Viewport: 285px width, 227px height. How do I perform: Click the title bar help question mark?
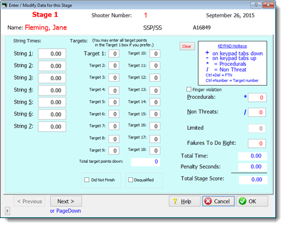[256, 5]
